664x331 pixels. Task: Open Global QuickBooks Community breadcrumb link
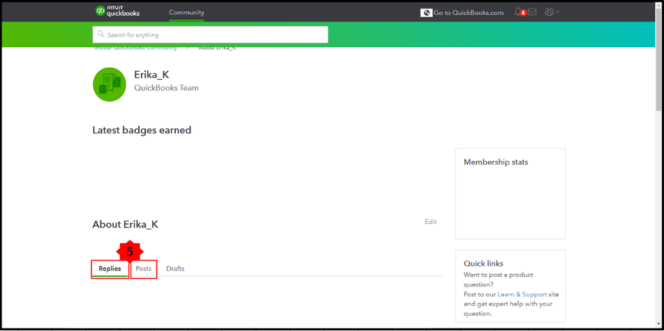coord(136,49)
